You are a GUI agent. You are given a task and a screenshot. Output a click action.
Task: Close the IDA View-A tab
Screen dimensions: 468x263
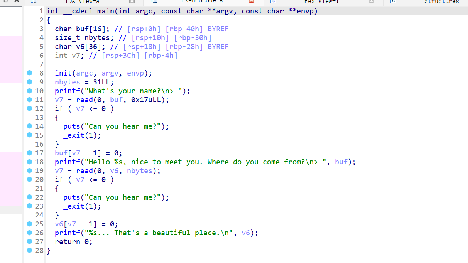tap(132, 2)
